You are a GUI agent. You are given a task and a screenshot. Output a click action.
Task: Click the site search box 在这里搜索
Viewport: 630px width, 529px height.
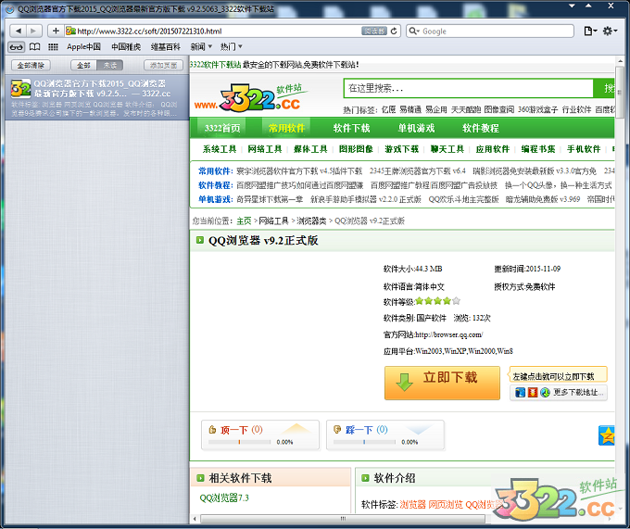[468, 88]
